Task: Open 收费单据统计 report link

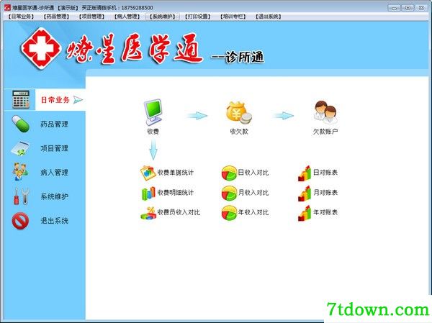Action: pos(176,173)
